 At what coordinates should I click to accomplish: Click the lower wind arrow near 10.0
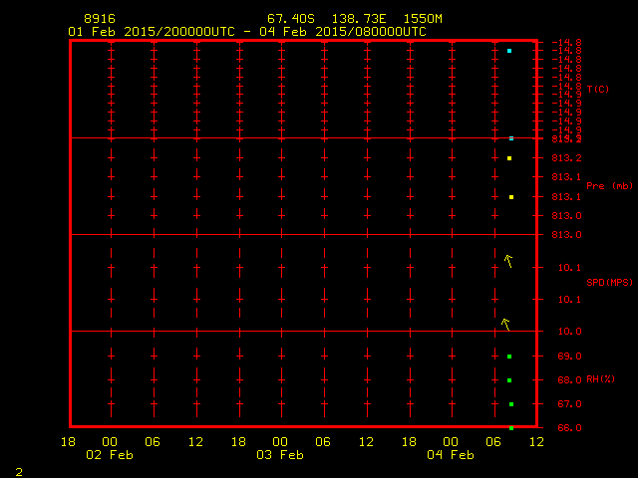(505, 324)
